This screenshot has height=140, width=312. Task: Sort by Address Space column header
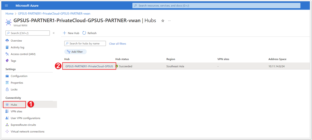click(277, 59)
